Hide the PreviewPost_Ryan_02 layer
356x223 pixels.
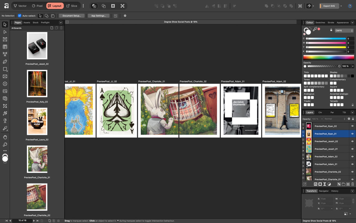coord(352,126)
